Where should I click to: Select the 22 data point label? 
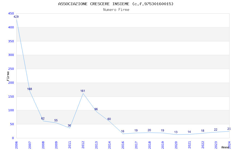[x=216, y=130]
